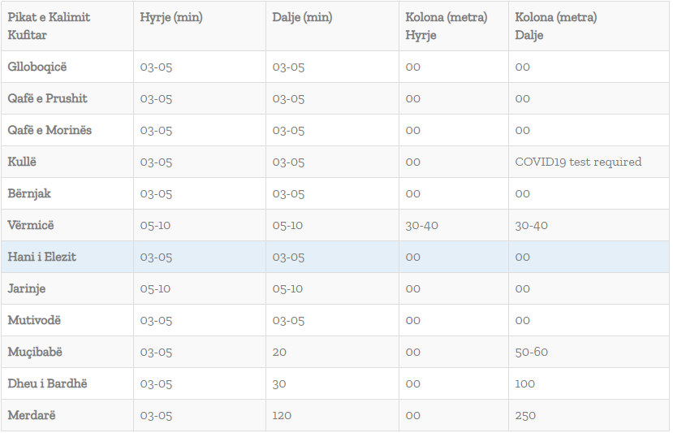The height and width of the screenshot is (433, 673).
Task: Click the Qafë e Morinës row label
Action: point(50,130)
